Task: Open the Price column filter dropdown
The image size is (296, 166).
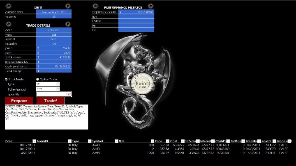Action: (x=167, y=141)
